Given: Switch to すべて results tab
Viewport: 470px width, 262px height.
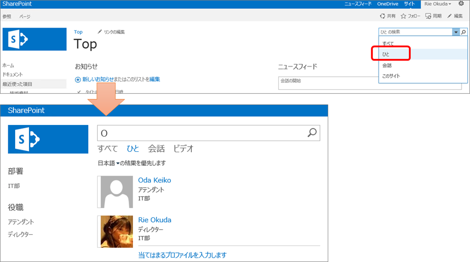Looking at the screenshot, I should tap(107, 148).
